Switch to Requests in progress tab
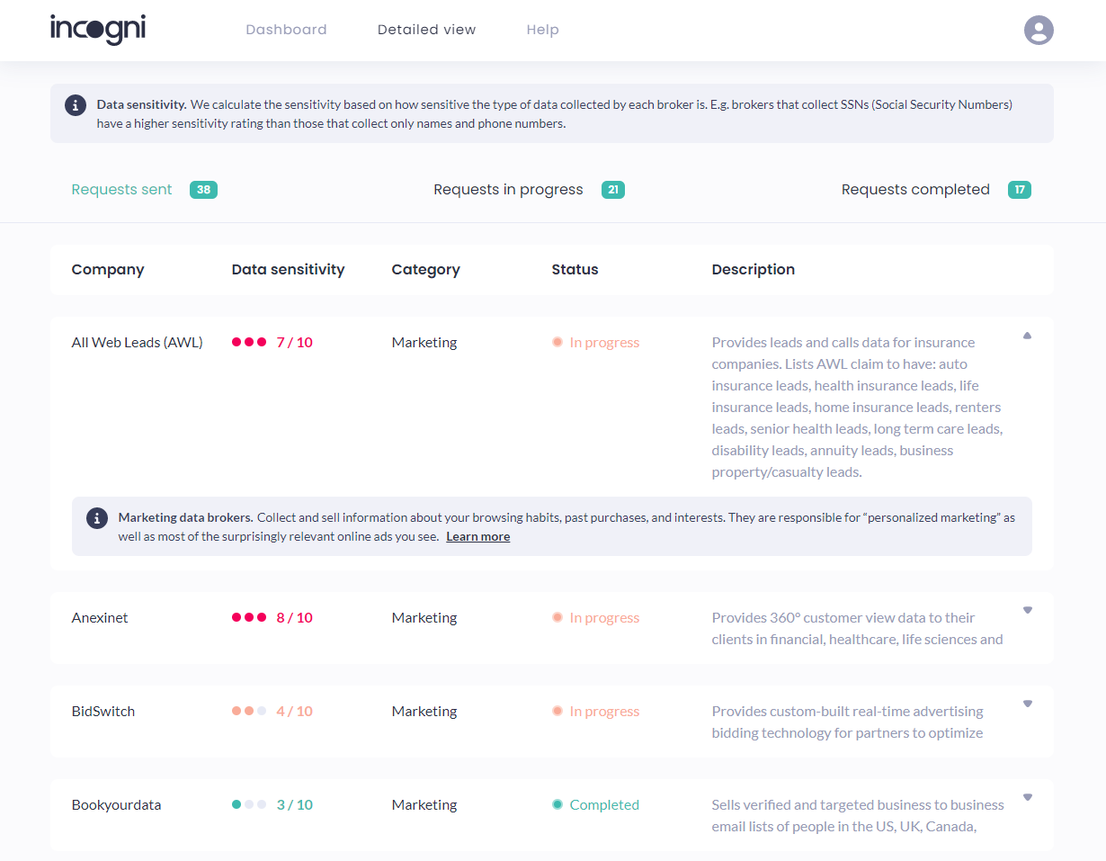This screenshot has width=1106, height=861. [508, 190]
